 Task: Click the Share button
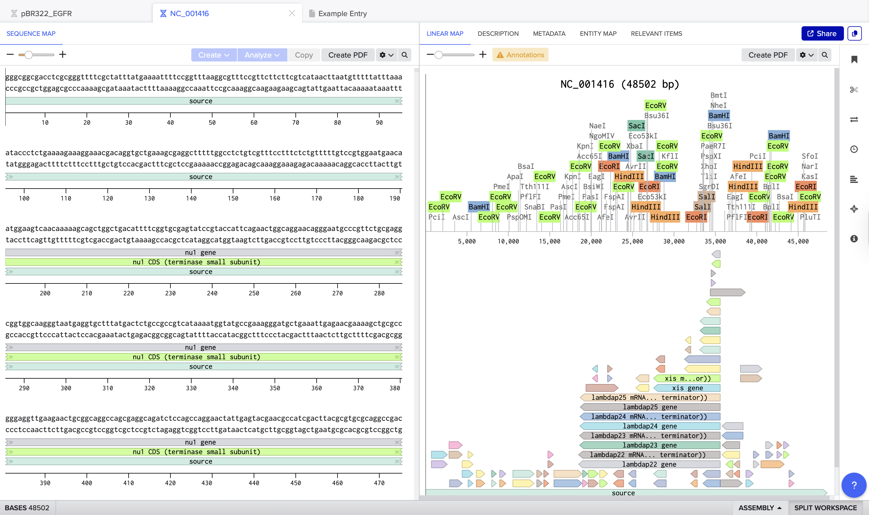tap(822, 33)
